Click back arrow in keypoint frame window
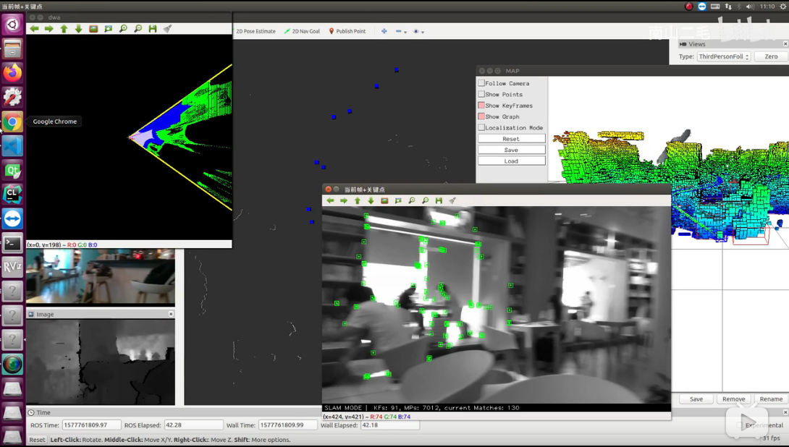 (330, 200)
